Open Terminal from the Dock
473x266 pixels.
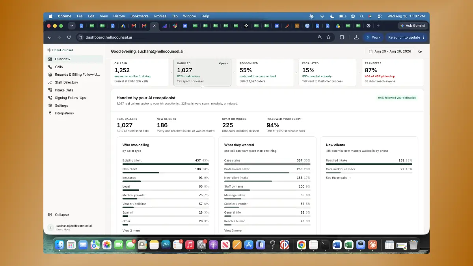(325, 245)
